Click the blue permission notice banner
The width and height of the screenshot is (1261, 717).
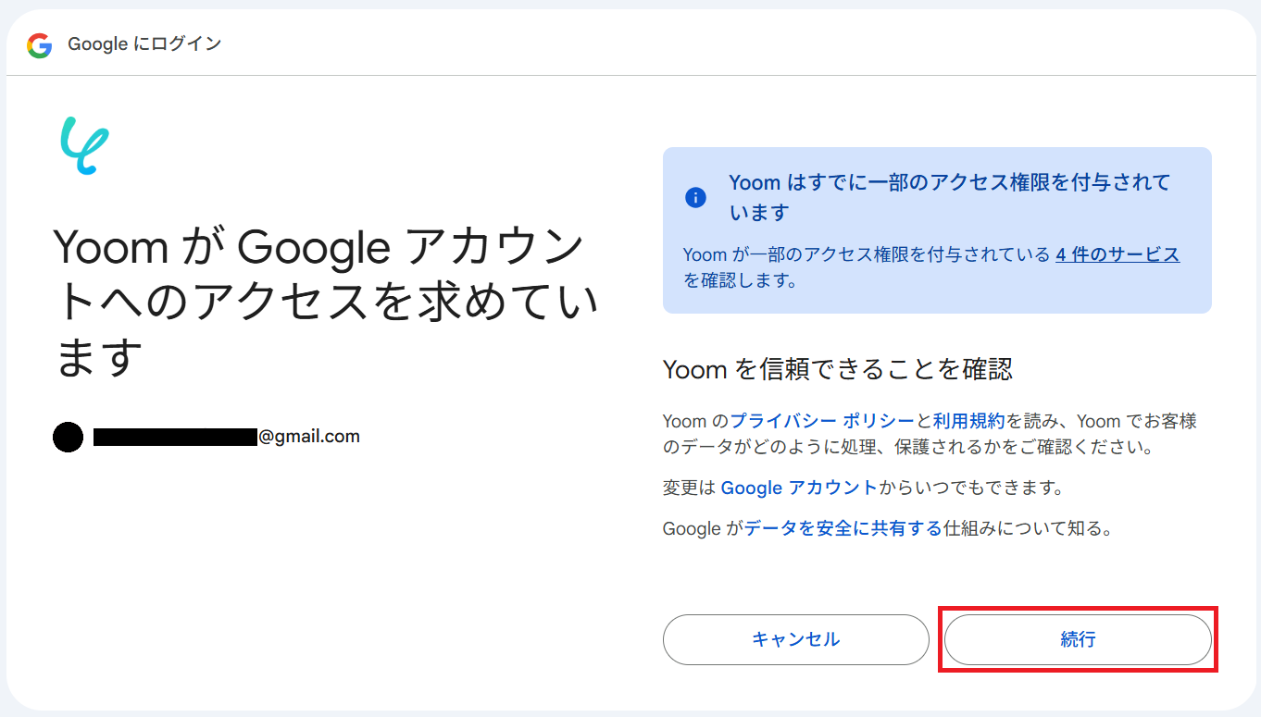[938, 229]
